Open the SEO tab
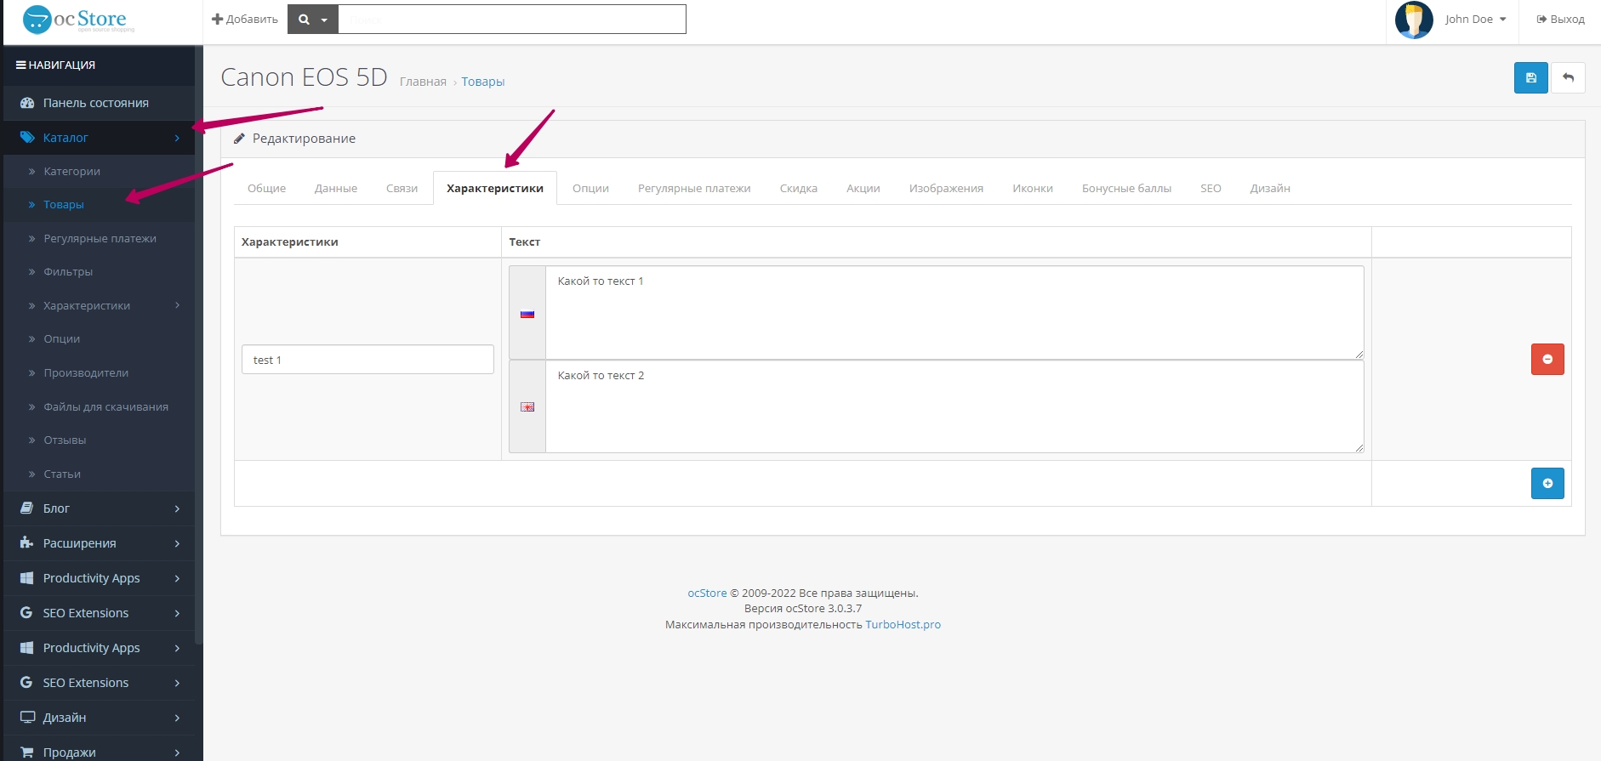The image size is (1601, 761). (1211, 189)
